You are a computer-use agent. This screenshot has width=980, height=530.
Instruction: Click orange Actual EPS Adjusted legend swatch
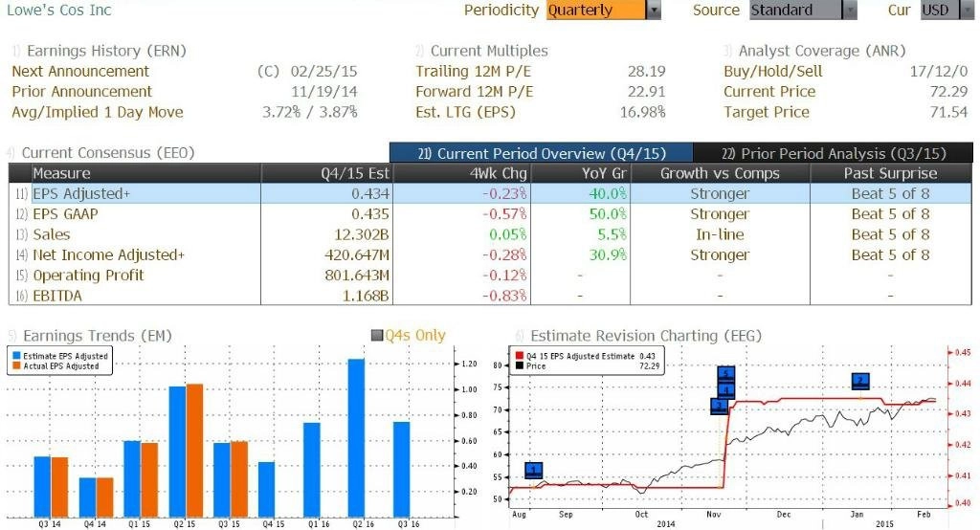(x=16, y=365)
